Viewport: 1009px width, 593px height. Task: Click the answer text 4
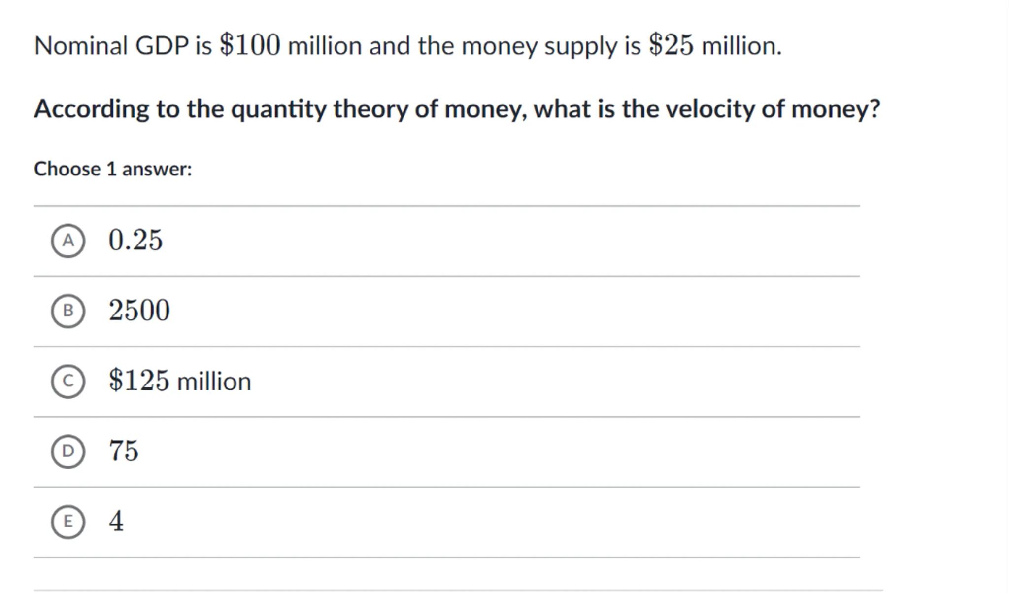point(116,521)
